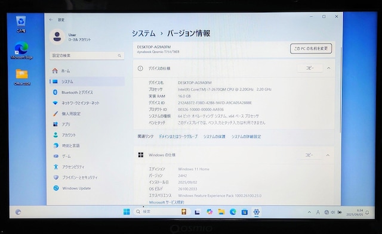Open the Microsoft Edge desktop shortcut
The width and height of the screenshot is (382, 234).
click(21, 51)
